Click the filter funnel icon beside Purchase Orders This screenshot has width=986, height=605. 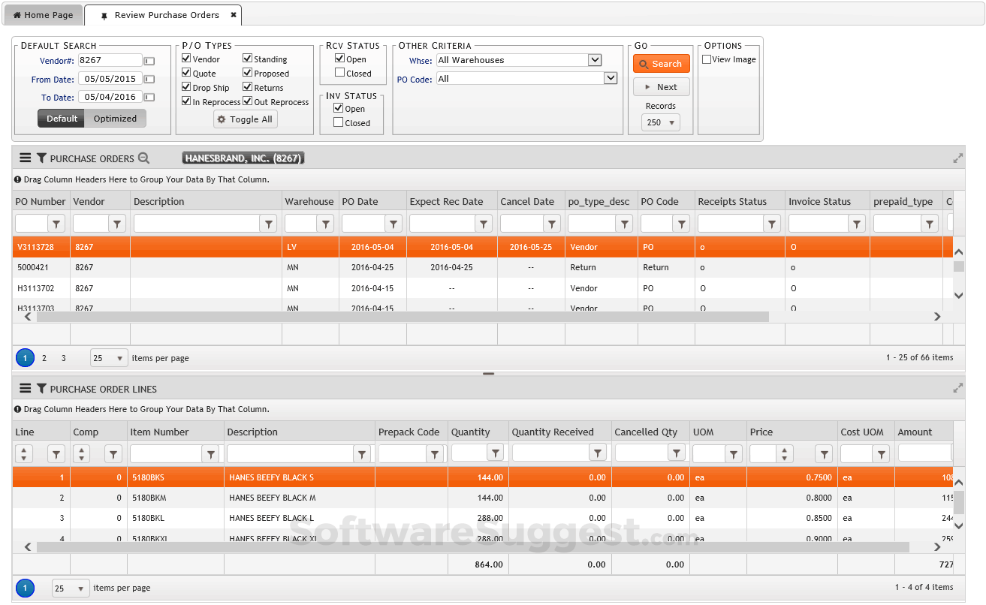44,158
